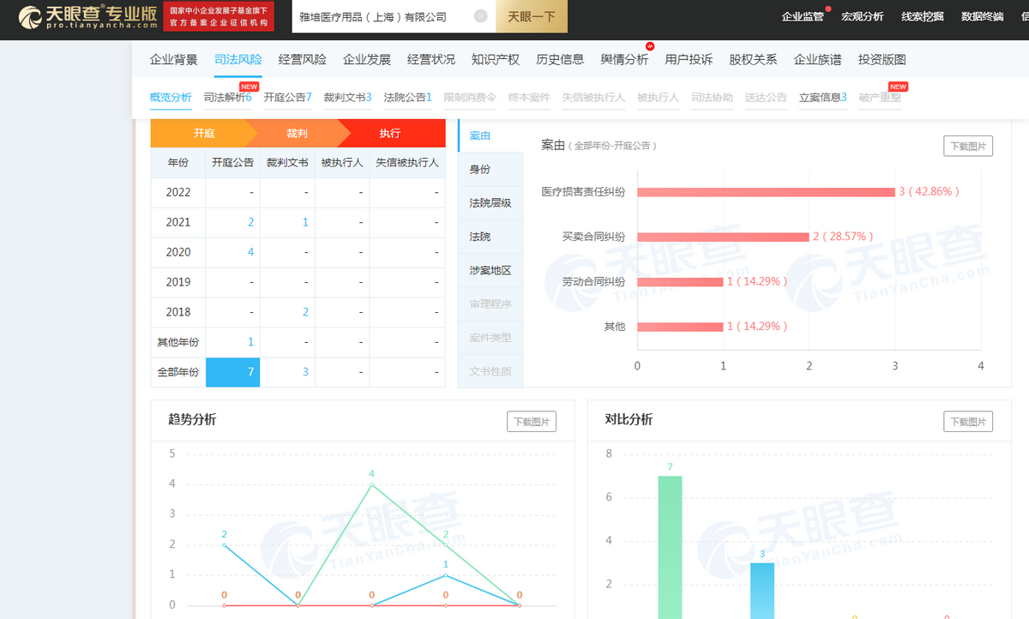Open 企业监管 in the top navigation
Viewport: 1029px width, 619px height.
tap(802, 16)
